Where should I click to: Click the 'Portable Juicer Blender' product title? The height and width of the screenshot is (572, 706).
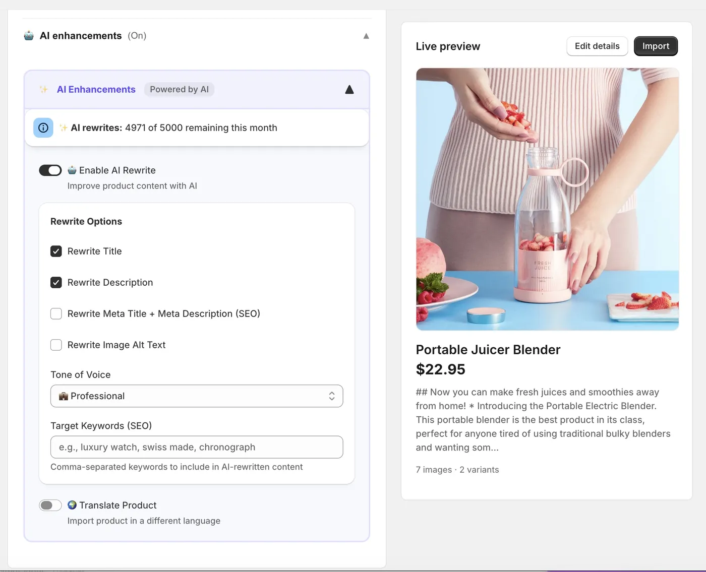488,350
